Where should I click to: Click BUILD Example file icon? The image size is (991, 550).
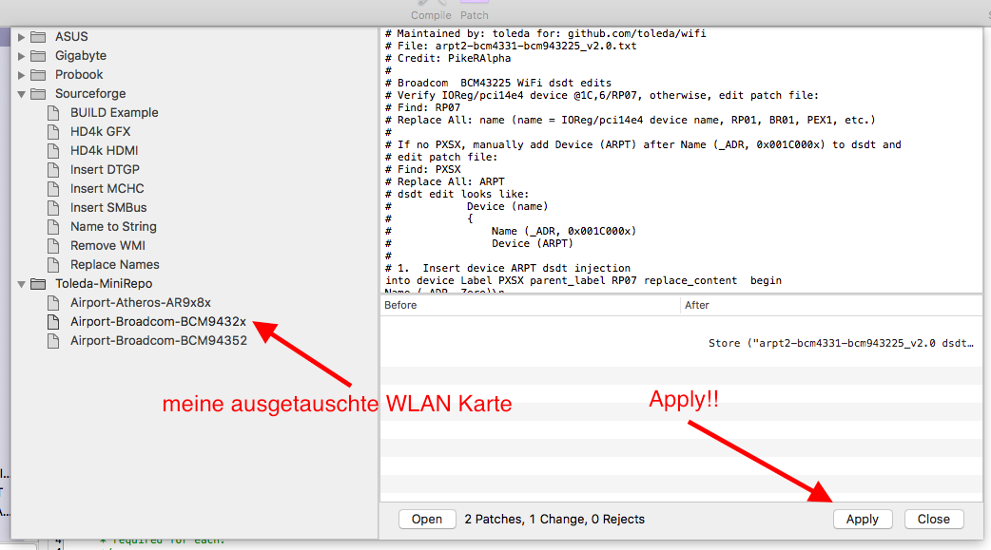coord(53,112)
